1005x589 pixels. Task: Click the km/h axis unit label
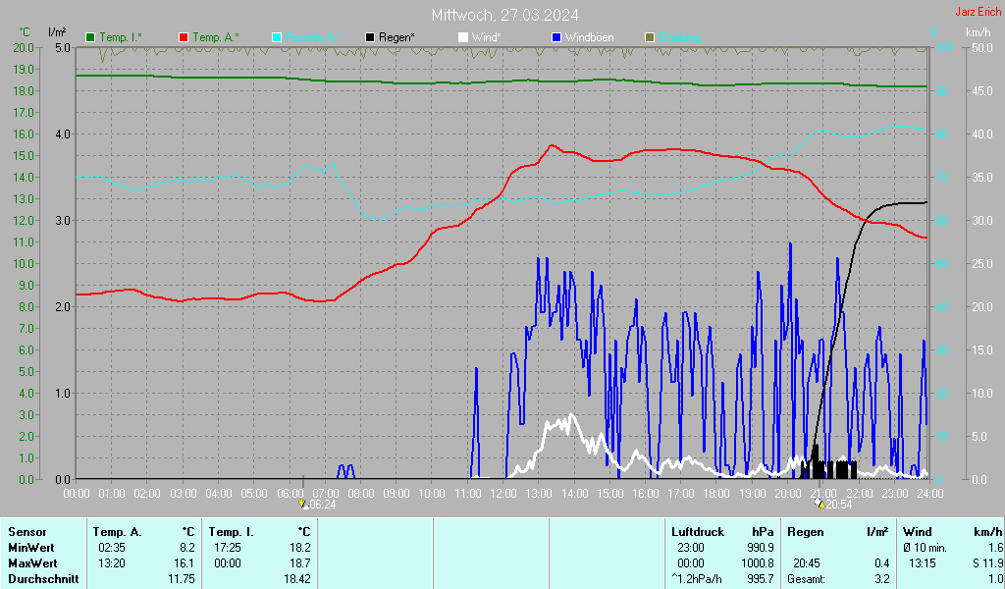(x=979, y=31)
